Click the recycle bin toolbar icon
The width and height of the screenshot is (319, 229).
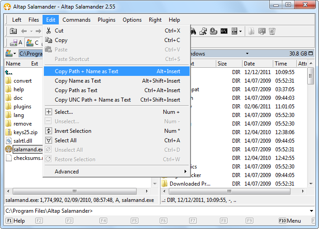pos(272,31)
